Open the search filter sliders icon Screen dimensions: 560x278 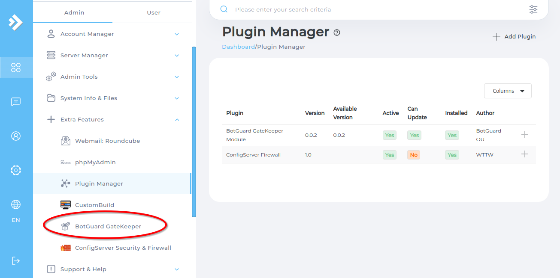533,9
